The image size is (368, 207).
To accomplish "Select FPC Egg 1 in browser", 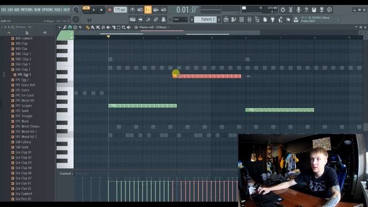I will point(24,75).
